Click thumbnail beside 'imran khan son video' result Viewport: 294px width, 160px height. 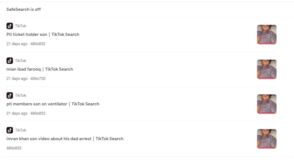266,139
